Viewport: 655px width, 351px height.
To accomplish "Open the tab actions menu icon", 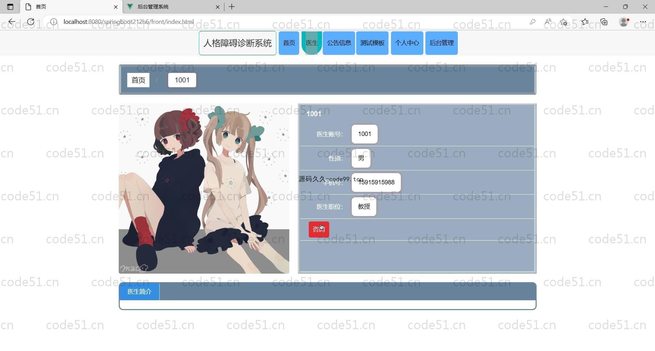I will pyautogui.click(x=10, y=7).
